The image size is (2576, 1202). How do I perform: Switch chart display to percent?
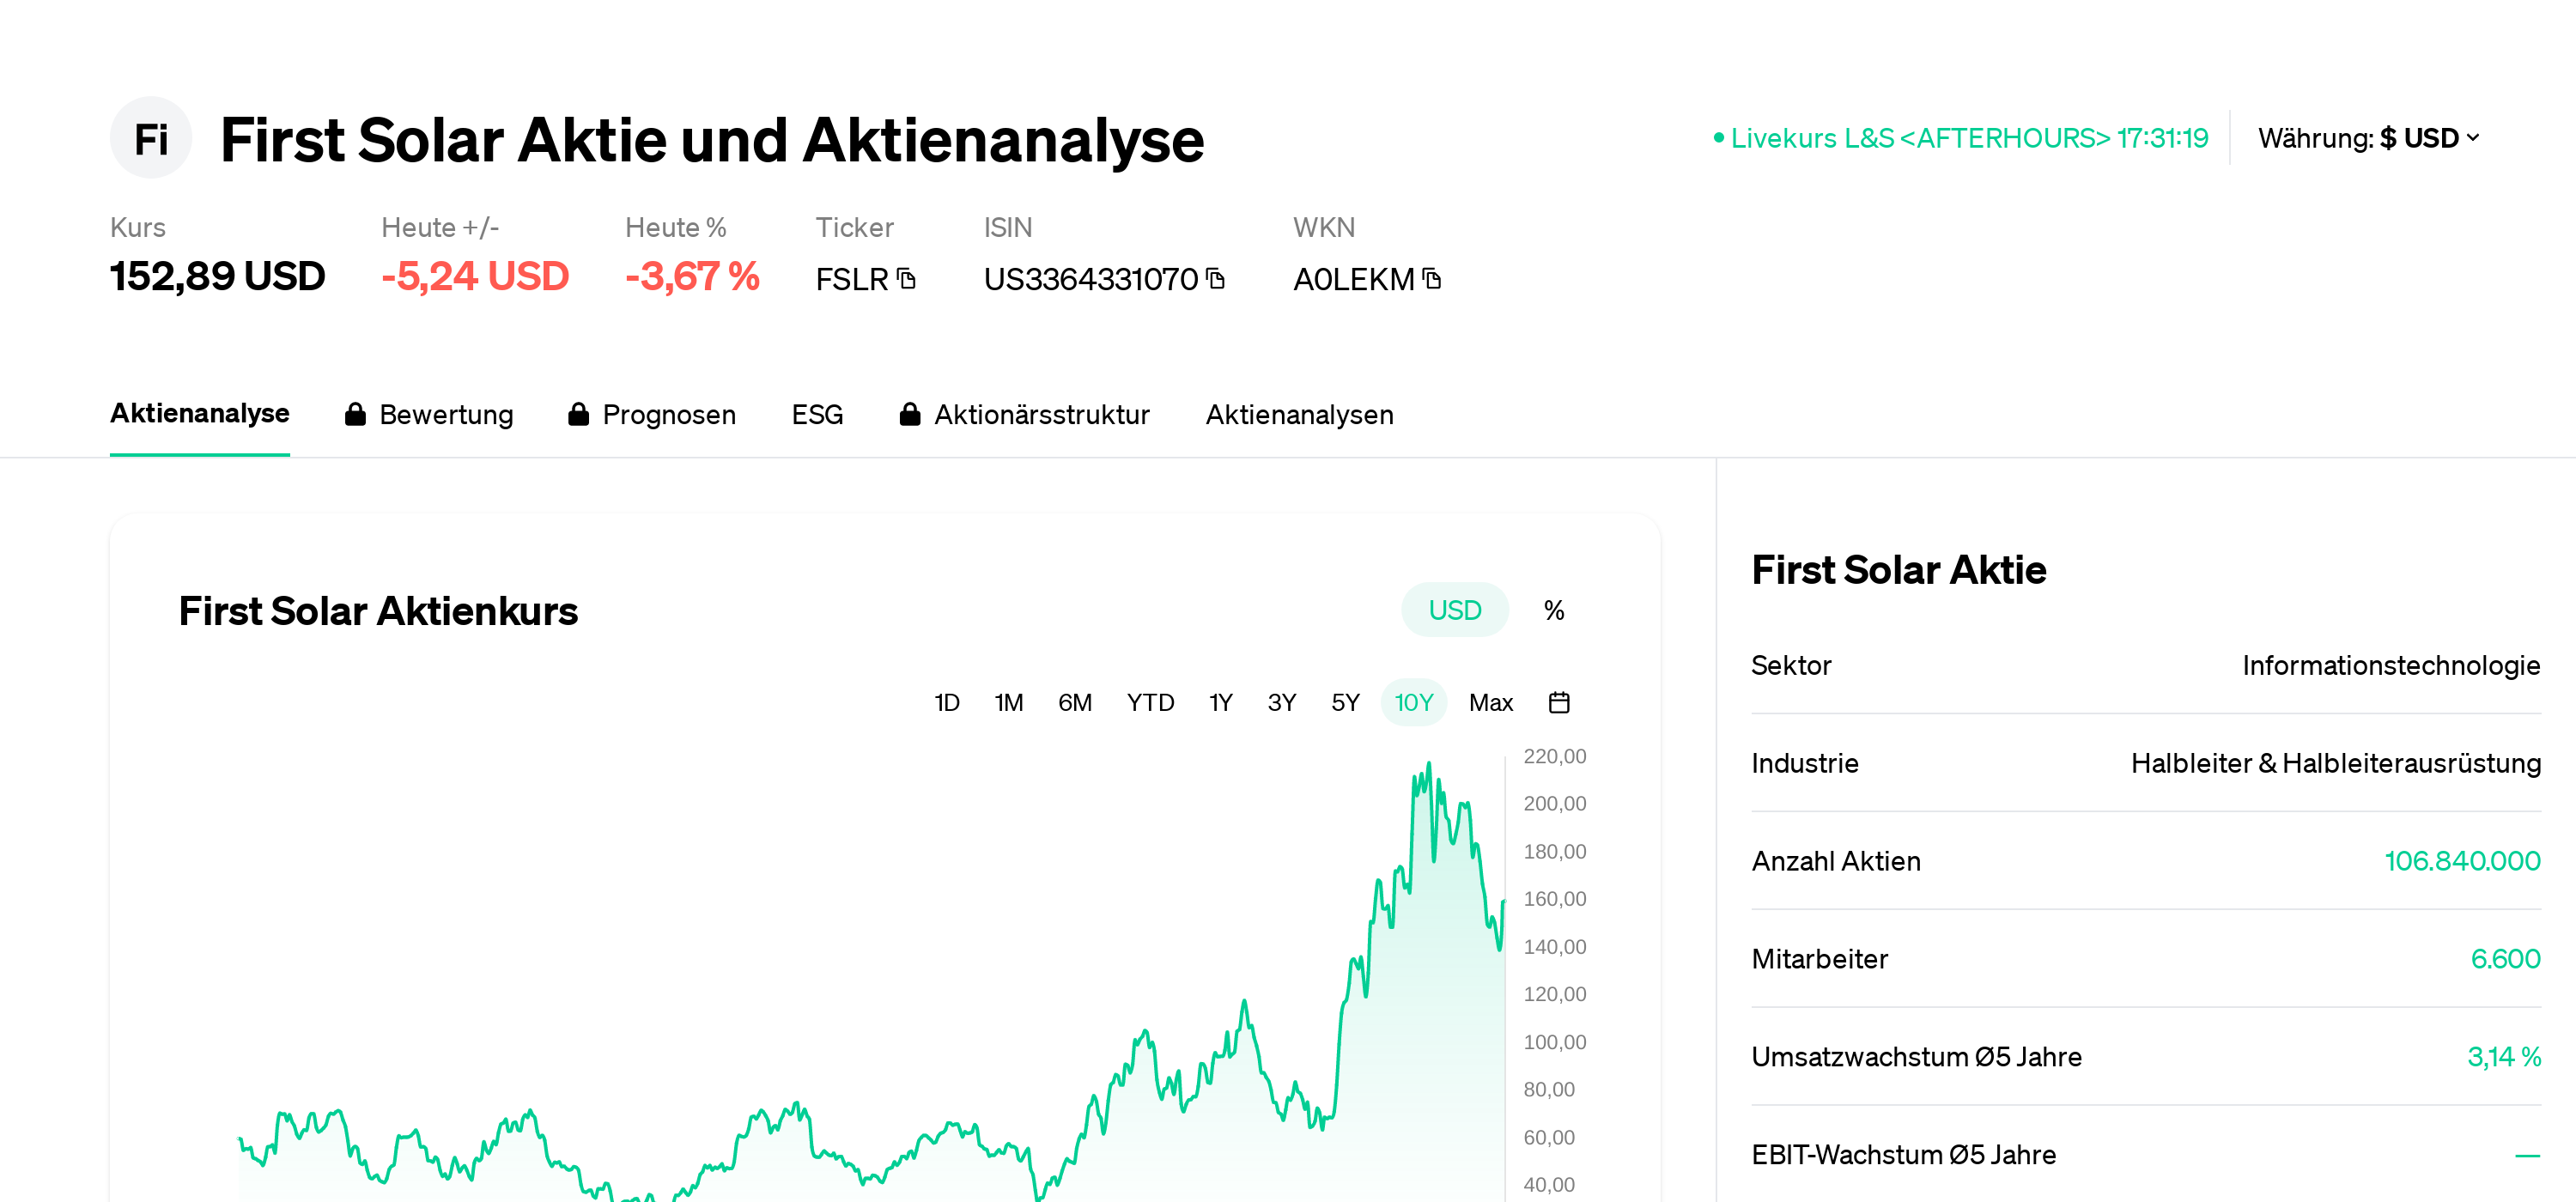pyautogui.click(x=1553, y=610)
